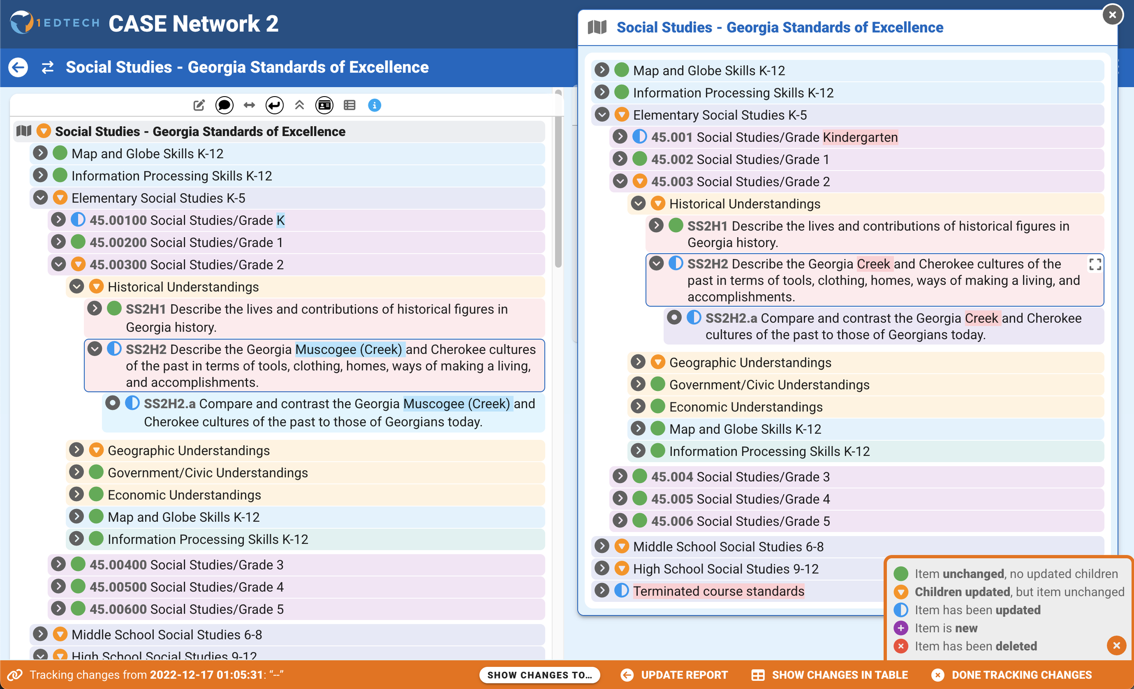Viewport: 1134px width, 689px height.
Task: Select right 45.002 Social Studies/Grade 1 row
Action: [x=856, y=159]
